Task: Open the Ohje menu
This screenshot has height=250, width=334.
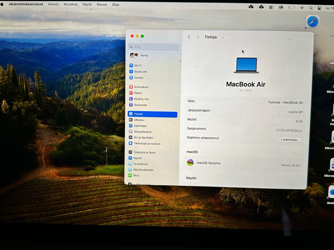Action: click(x=116, y=5)
